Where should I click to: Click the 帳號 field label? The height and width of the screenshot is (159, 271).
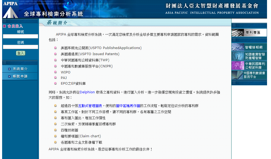(x=20, y=32)
